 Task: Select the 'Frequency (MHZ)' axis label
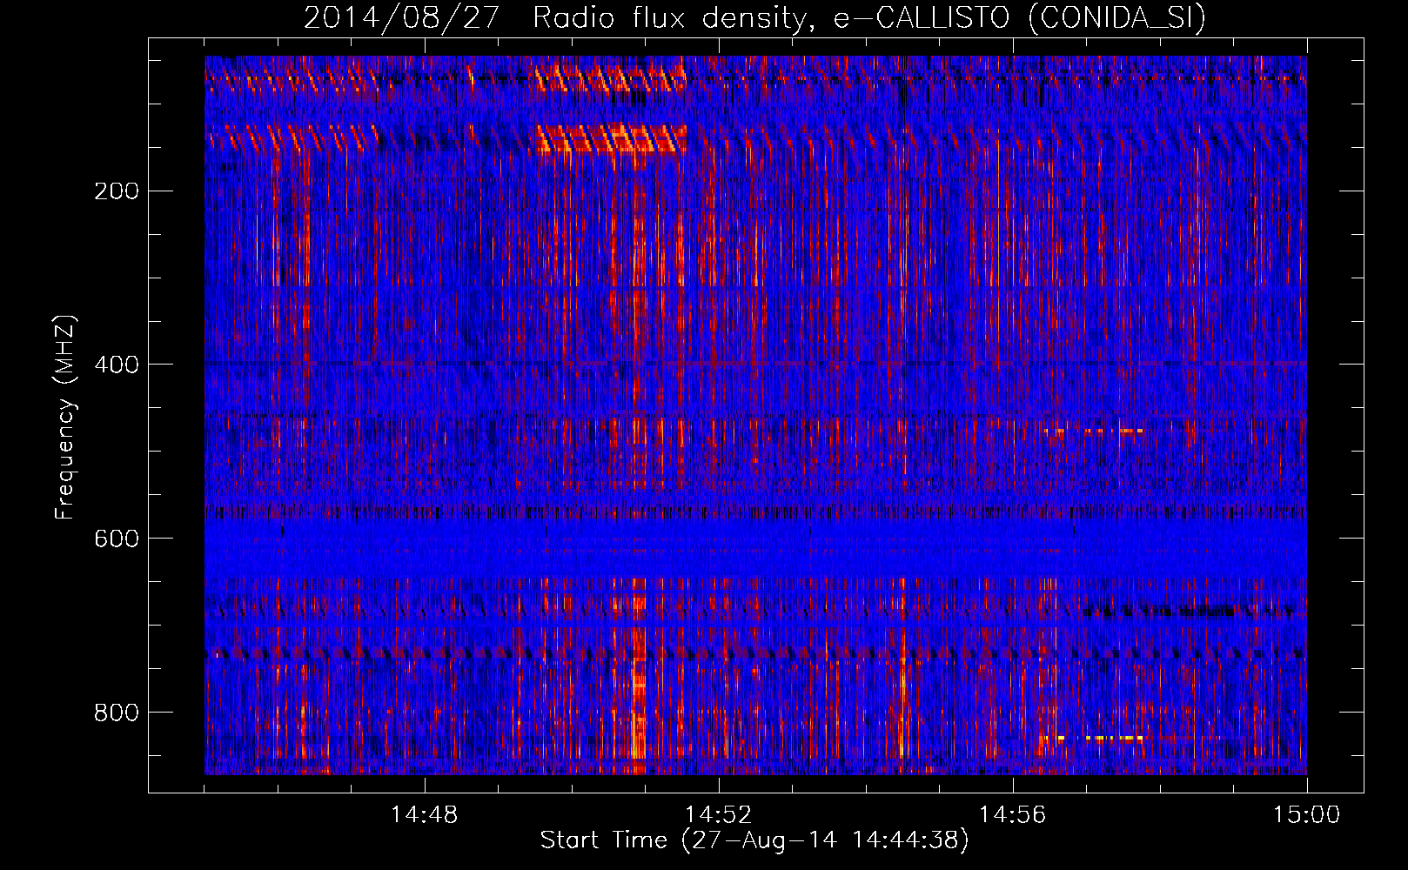pos(65,418)
